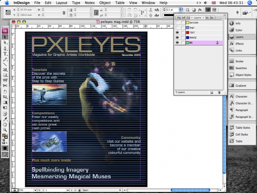Lock the logo layer
Viewport: 257px width, 193px height.
point(182,27)
